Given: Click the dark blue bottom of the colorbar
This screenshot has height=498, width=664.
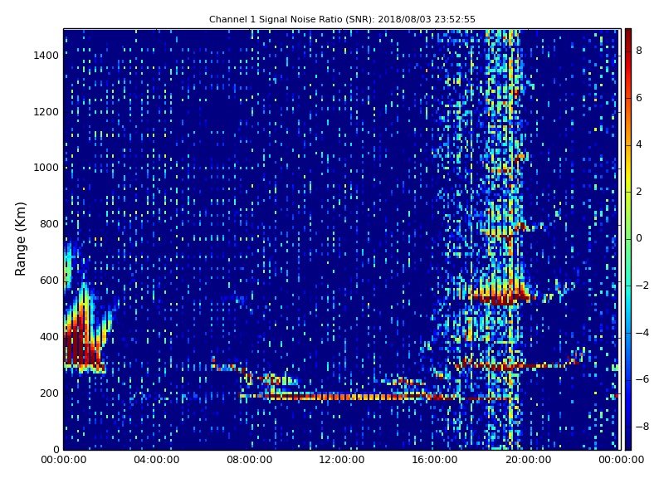Looking at the screenshot, I should click(628, 444).
